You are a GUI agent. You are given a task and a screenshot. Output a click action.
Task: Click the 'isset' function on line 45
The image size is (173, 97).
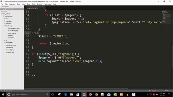point(42,54)
